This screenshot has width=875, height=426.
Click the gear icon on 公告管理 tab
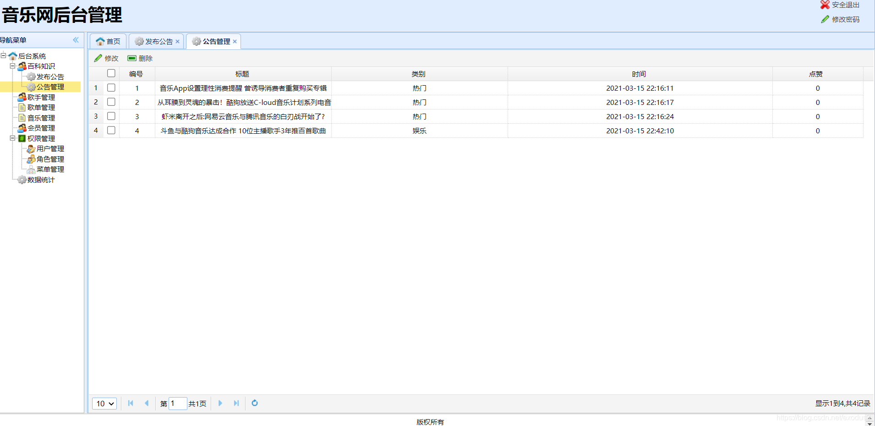click(197, 42)
